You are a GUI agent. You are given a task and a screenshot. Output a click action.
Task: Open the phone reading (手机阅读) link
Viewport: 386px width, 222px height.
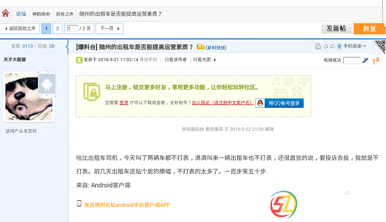354,47
